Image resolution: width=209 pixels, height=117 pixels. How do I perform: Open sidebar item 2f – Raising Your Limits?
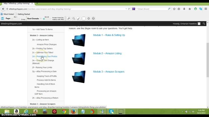point(42,68)
